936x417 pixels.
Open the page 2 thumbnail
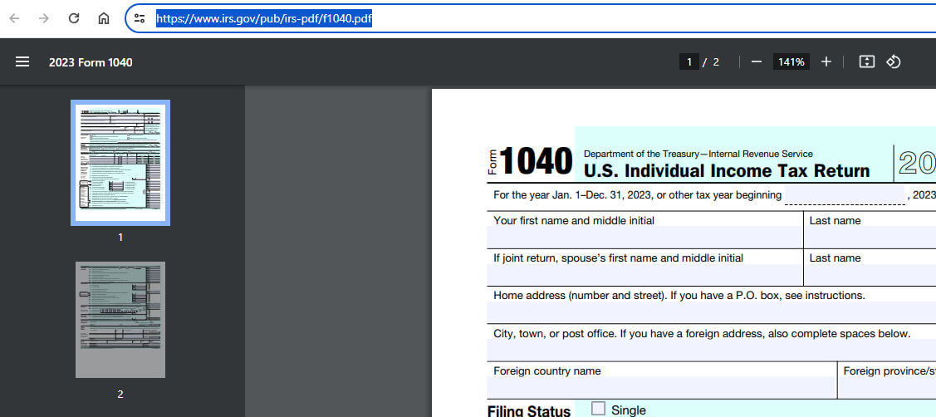point(120,320)
